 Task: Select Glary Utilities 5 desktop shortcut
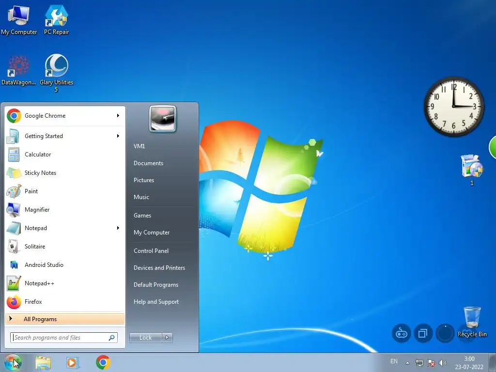click(56, 74)
